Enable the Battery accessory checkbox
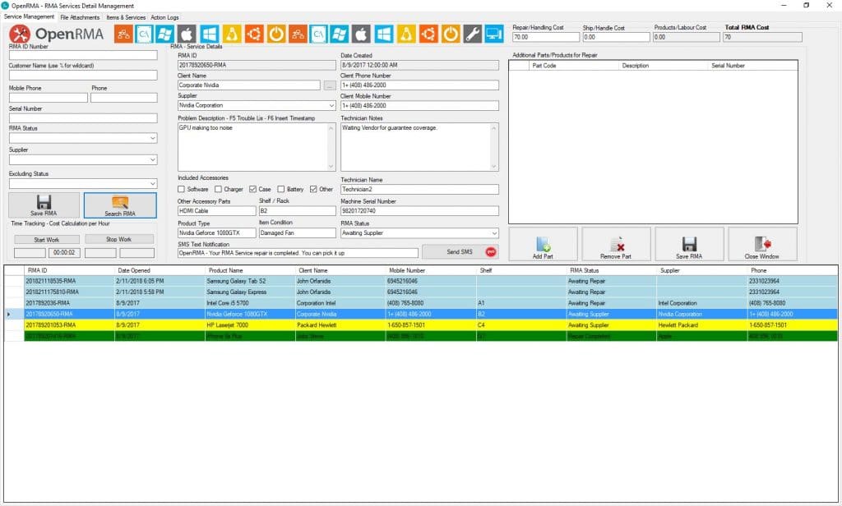The width and height of the screenshot is (842, 506). click(x=280, y=189)
